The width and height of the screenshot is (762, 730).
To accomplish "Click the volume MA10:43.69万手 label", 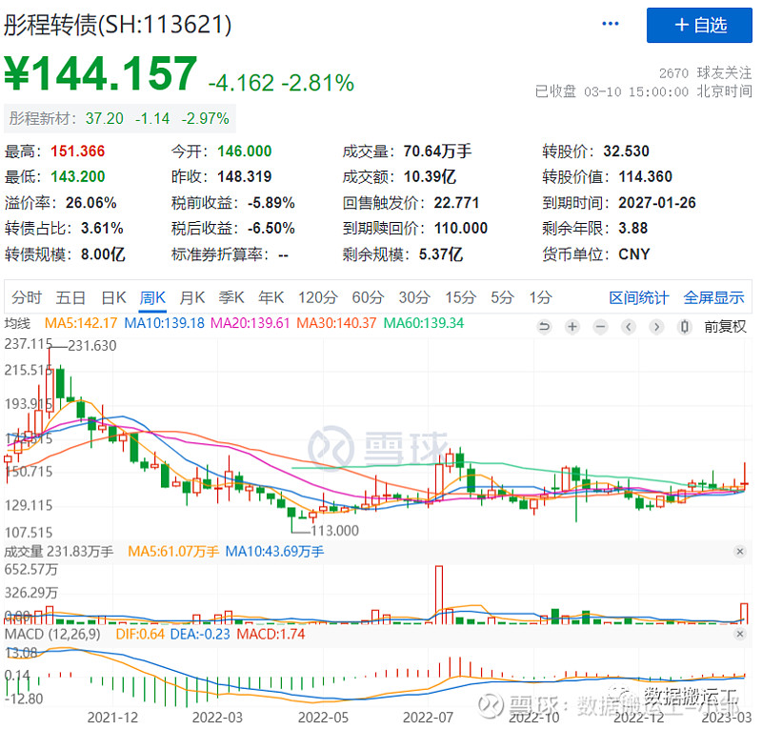I will coord(274,552).
